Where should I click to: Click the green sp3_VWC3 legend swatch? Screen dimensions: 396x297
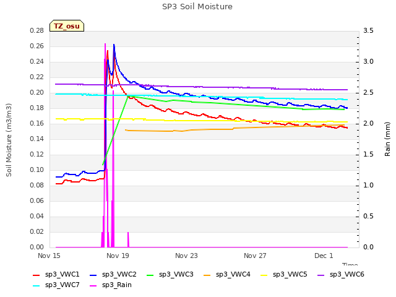click(x=150, y=275)
